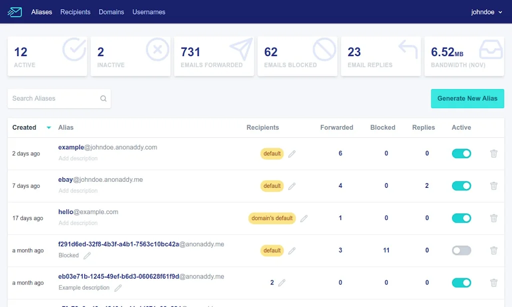Open the Recipients tab

75,12
